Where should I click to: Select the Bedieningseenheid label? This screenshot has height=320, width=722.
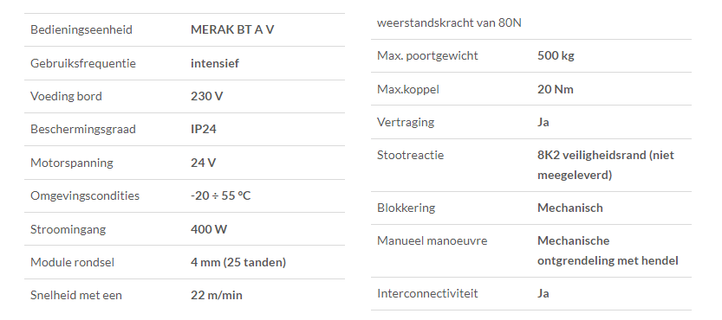[x=81, y=30]
